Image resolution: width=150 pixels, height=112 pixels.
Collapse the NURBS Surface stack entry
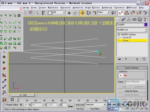[118, 35]
